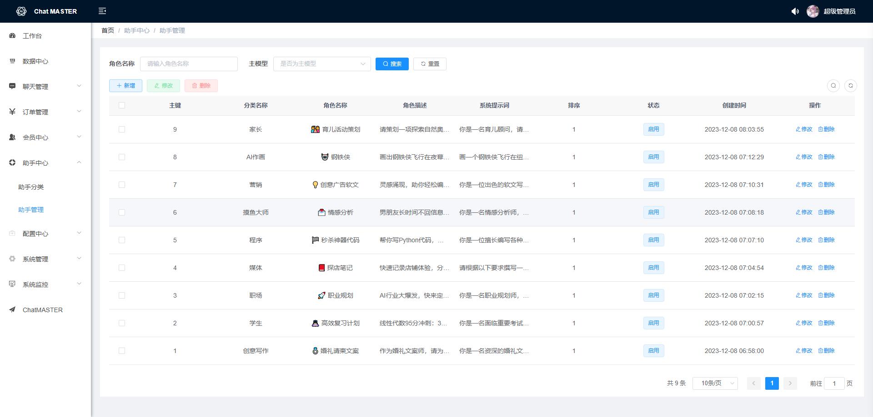Check the row checkbox for 钢铁侠
873x417 pixels.
click(x=121, y=157)
